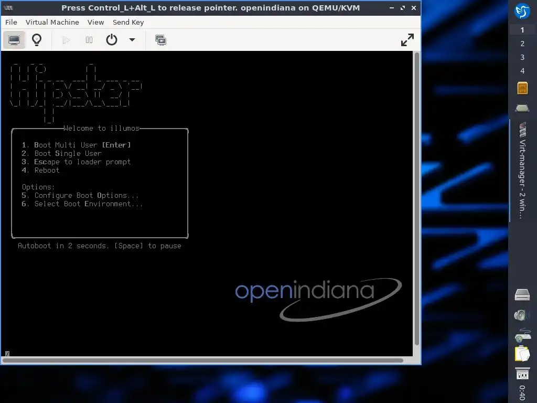Show virtual hardware details (lightbulb icon)

coord(37,40)
